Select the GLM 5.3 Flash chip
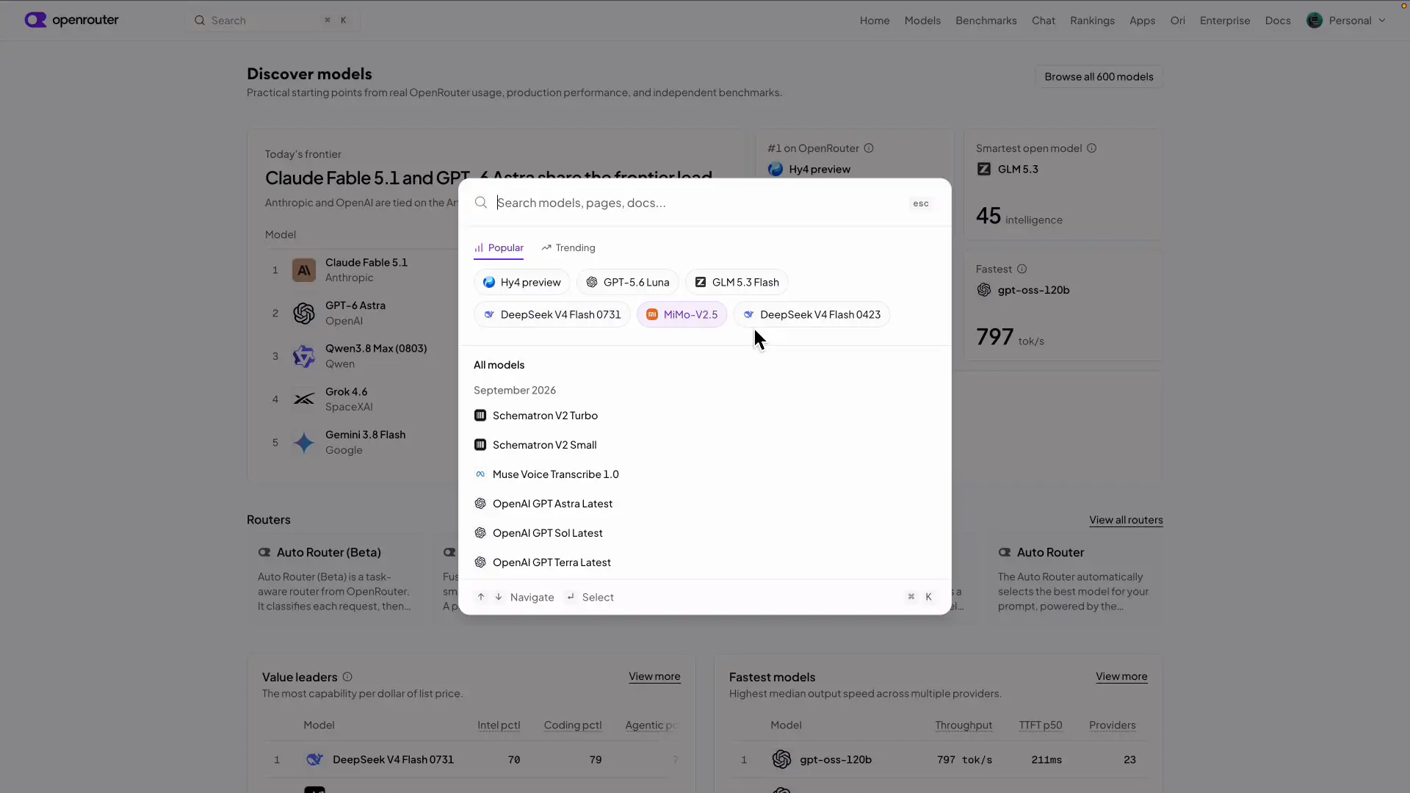The height and width of the screenshot is (793, 1410). point(737,283)
